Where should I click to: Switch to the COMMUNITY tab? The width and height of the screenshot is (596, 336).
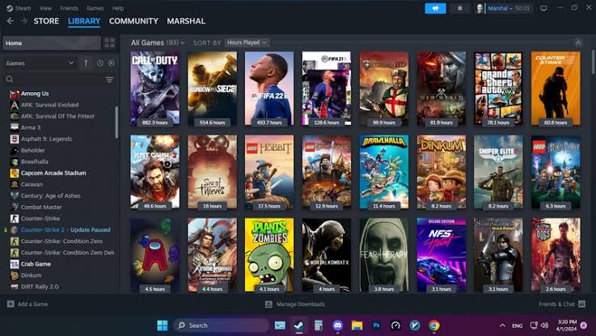pyautogui.click(x=133, y=21)
